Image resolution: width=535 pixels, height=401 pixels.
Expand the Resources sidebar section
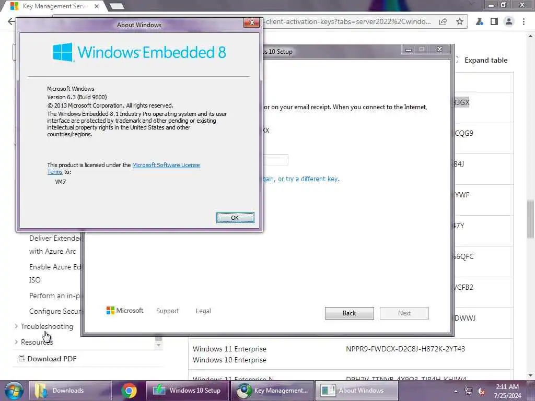click(37, 342)
